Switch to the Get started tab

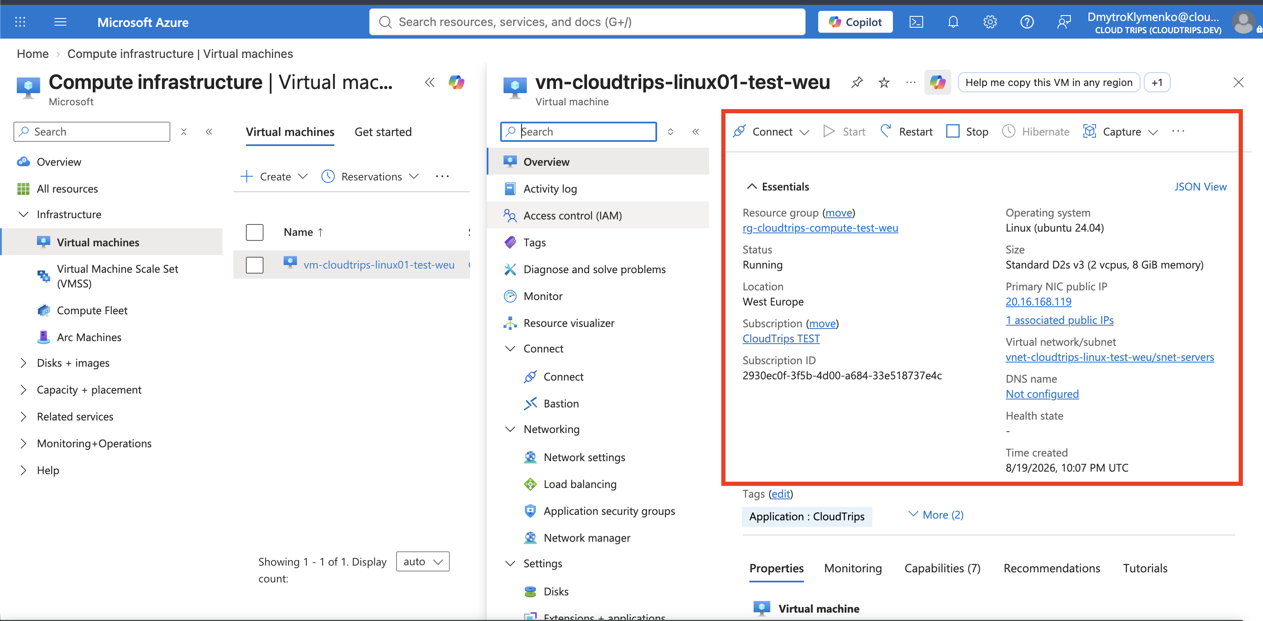pyautogui.click(x=383, y=132)
